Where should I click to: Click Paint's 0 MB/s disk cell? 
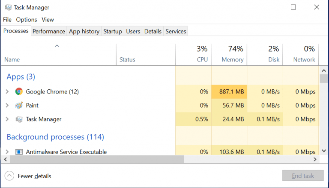point(265,105)
